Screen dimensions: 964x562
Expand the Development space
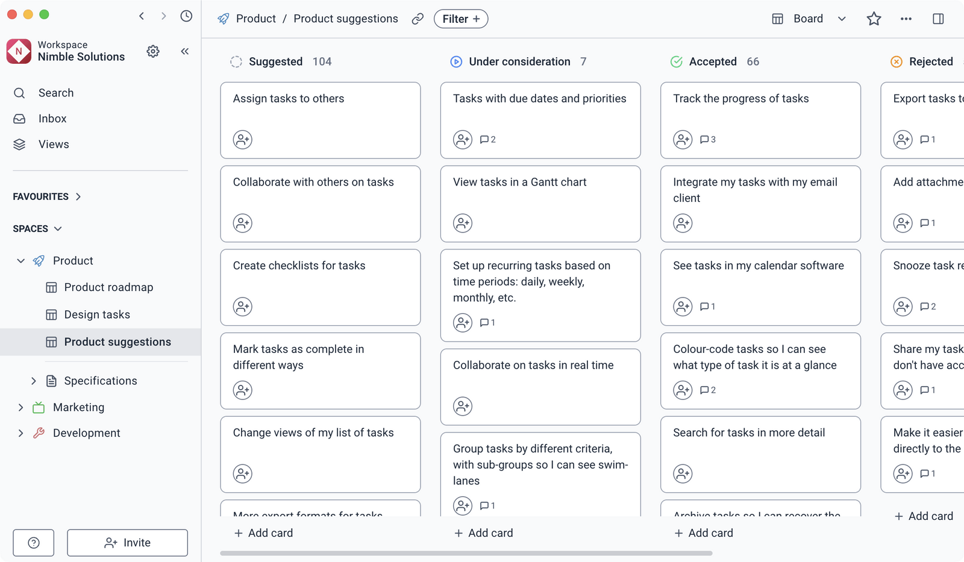(20, 432)
